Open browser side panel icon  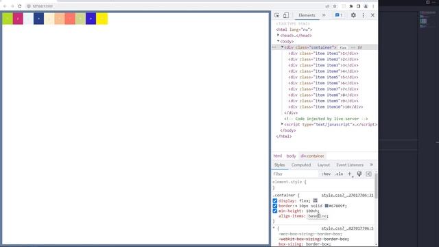358,6
